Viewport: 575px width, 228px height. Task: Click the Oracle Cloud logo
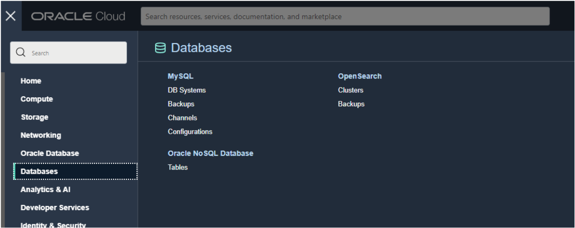[78, 16]
